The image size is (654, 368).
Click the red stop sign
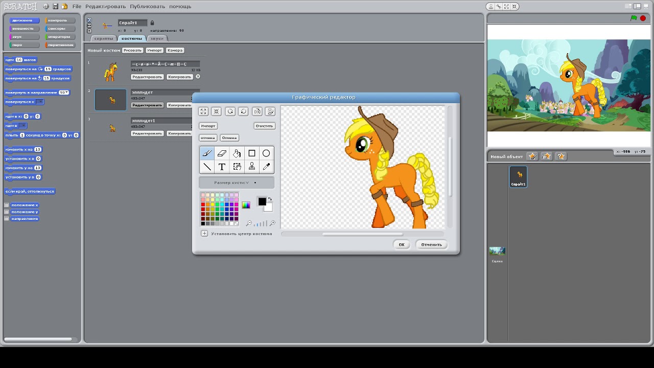(x=643, y=18)
